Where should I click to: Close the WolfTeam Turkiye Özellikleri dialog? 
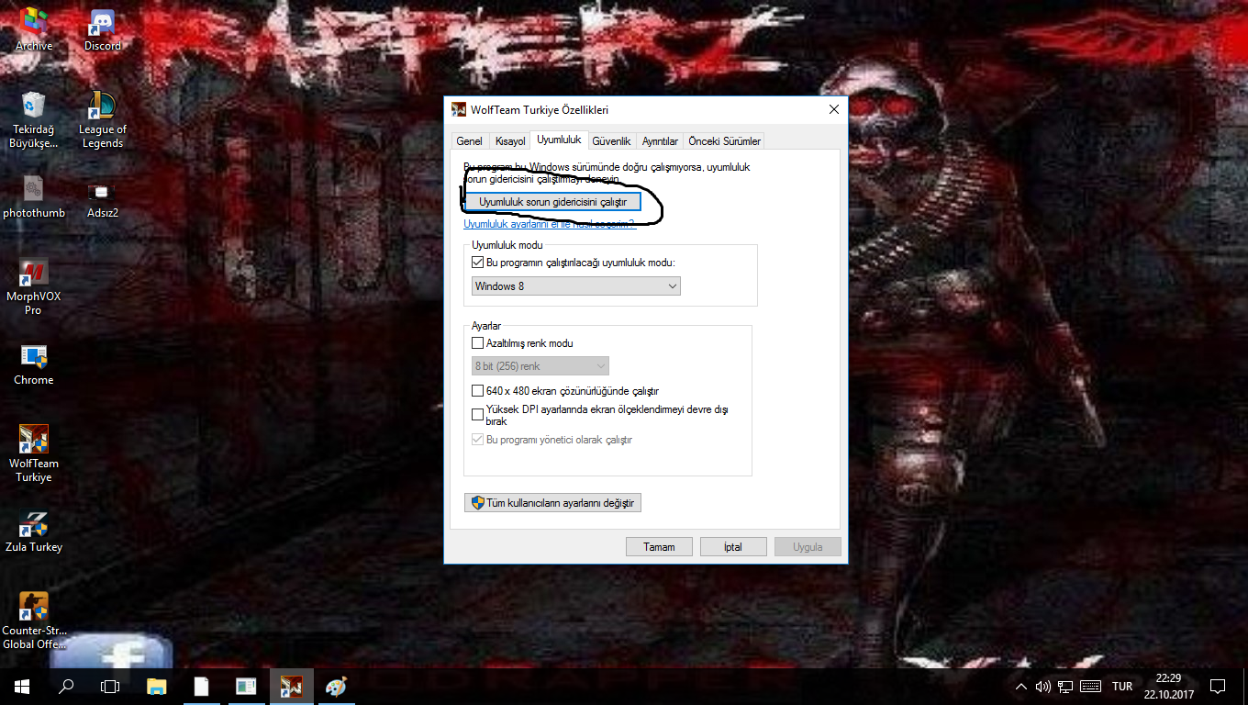pyautogui.click(x=834, y=109)
